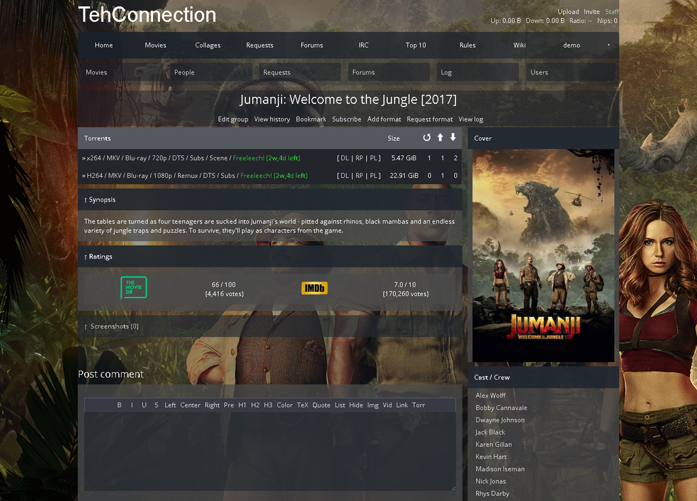The width and height of the screenshot is (697, 501).
Task: Open the Requests main menu item
Action: coord(260,45)
